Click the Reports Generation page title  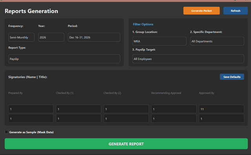[x=31, y=11]
